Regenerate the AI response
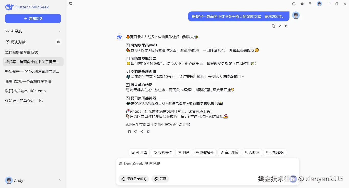 click(135, 131)
